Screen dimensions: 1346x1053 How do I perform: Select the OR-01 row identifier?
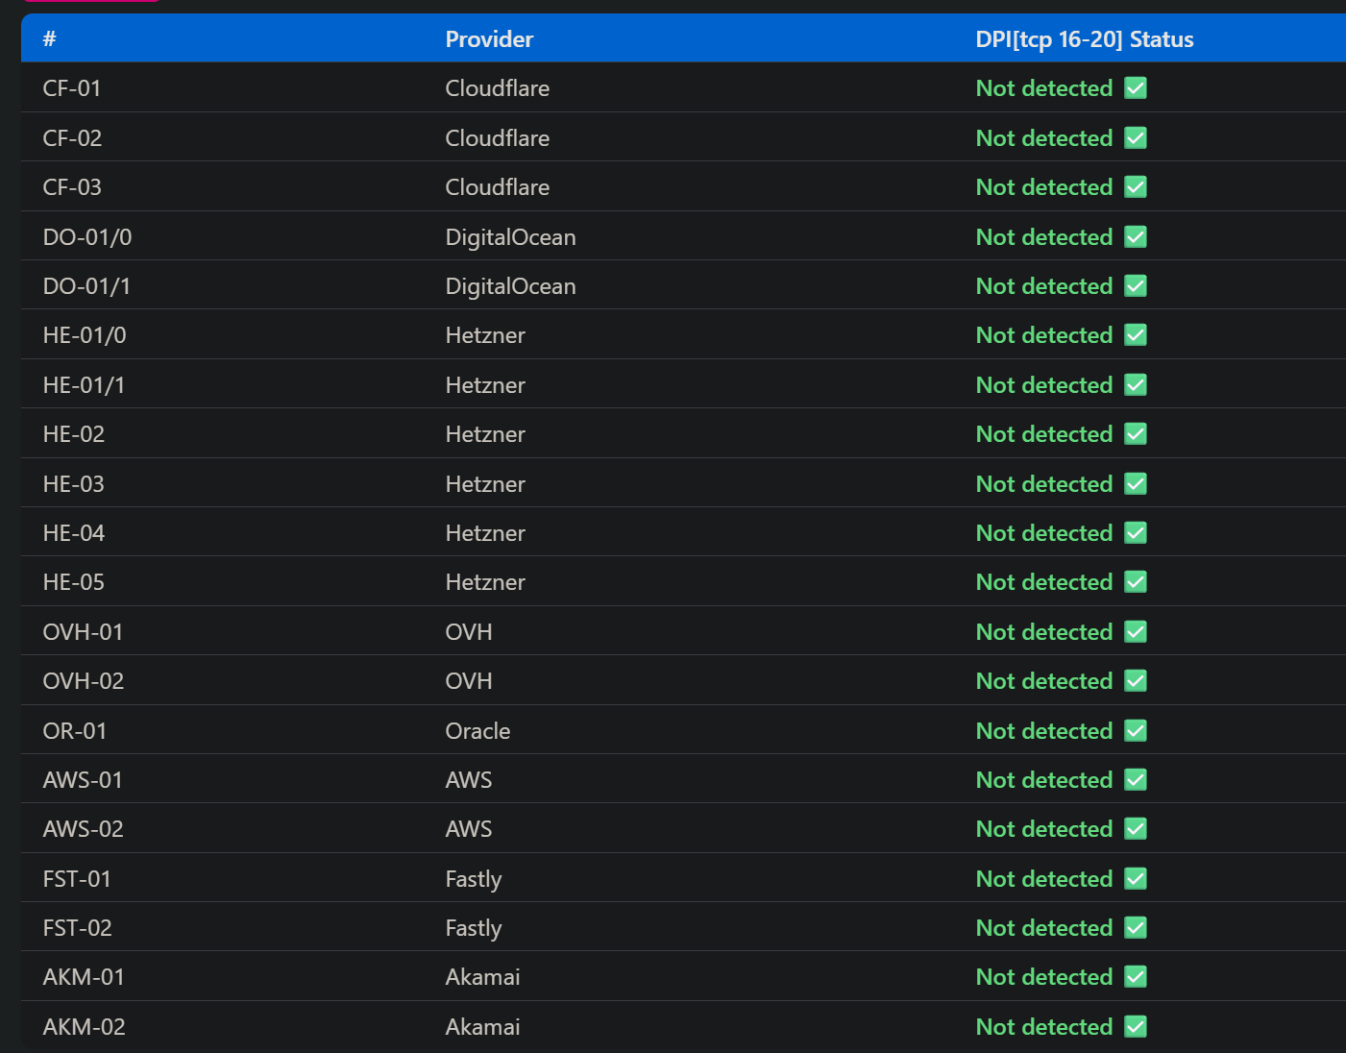point(75,730)
